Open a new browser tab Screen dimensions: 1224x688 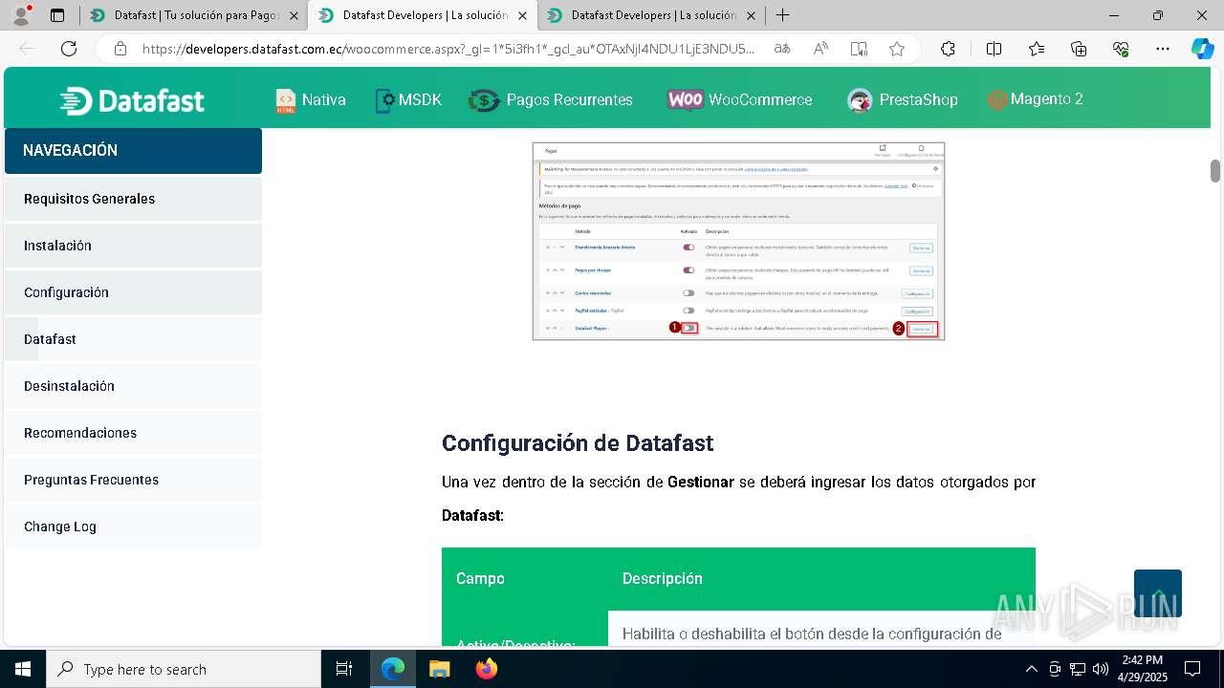pyautogui.click(x=782, y=15)
